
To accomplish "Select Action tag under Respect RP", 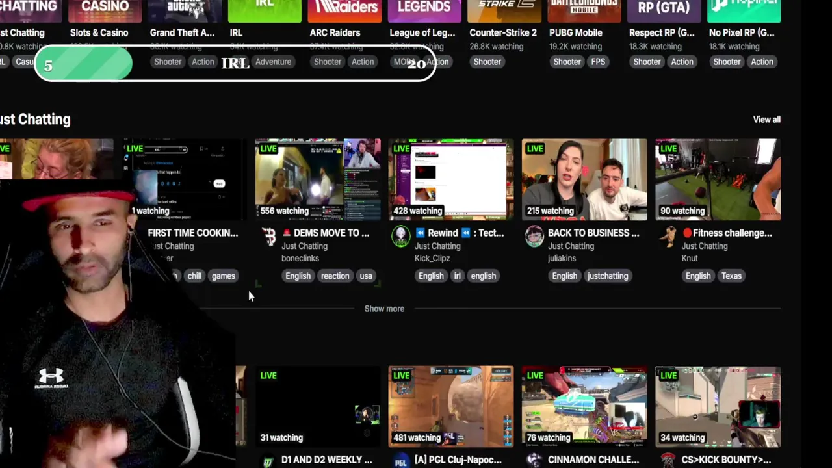I will pos(682,62).
